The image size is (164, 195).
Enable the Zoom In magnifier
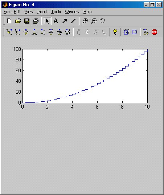pos(85,21)
